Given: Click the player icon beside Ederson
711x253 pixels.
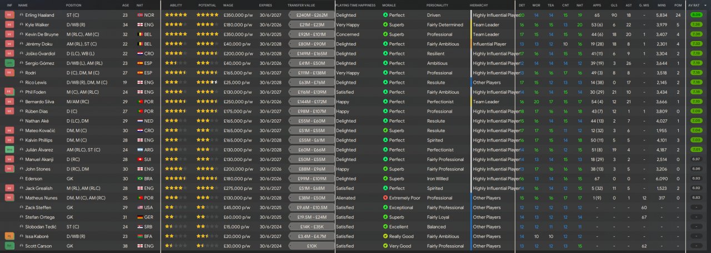Looking at the screenshot, I should point(21,179).
